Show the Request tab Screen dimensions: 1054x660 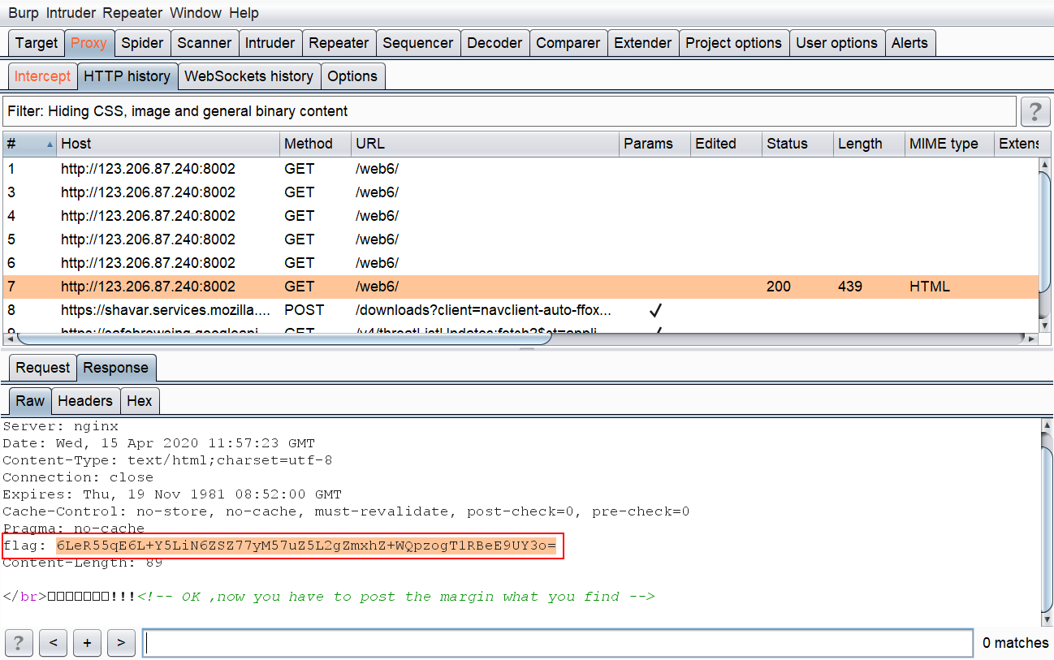[x=43, y=368]
